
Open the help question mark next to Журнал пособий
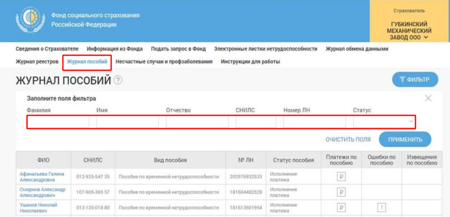coord(118,80)
